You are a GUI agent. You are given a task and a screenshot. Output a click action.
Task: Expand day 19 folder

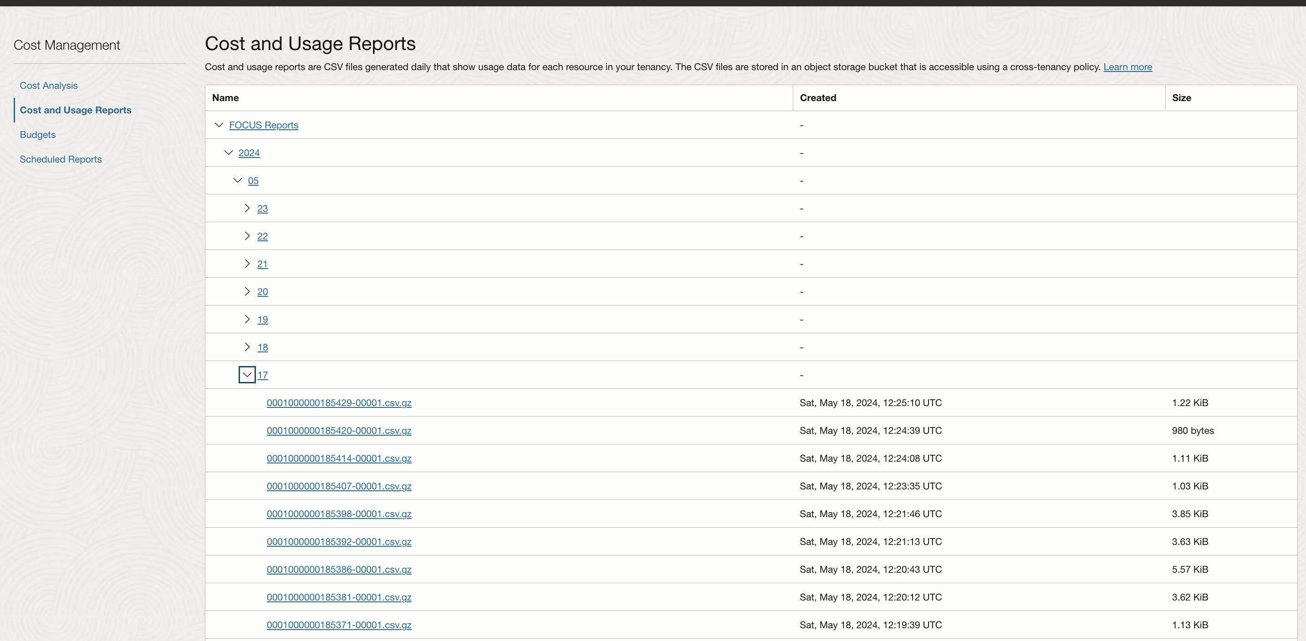247,319
